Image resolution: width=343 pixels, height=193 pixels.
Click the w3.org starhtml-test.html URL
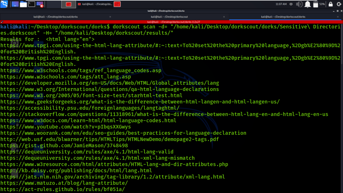point(91,96)
